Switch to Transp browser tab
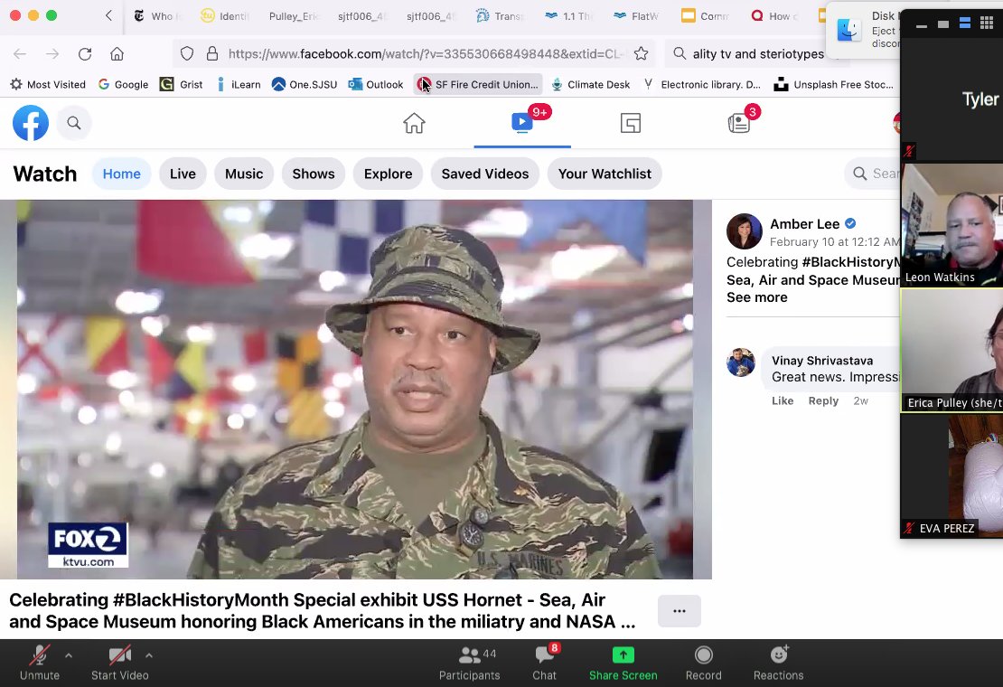Viewport: 1003px width, 687px height. 501,16
